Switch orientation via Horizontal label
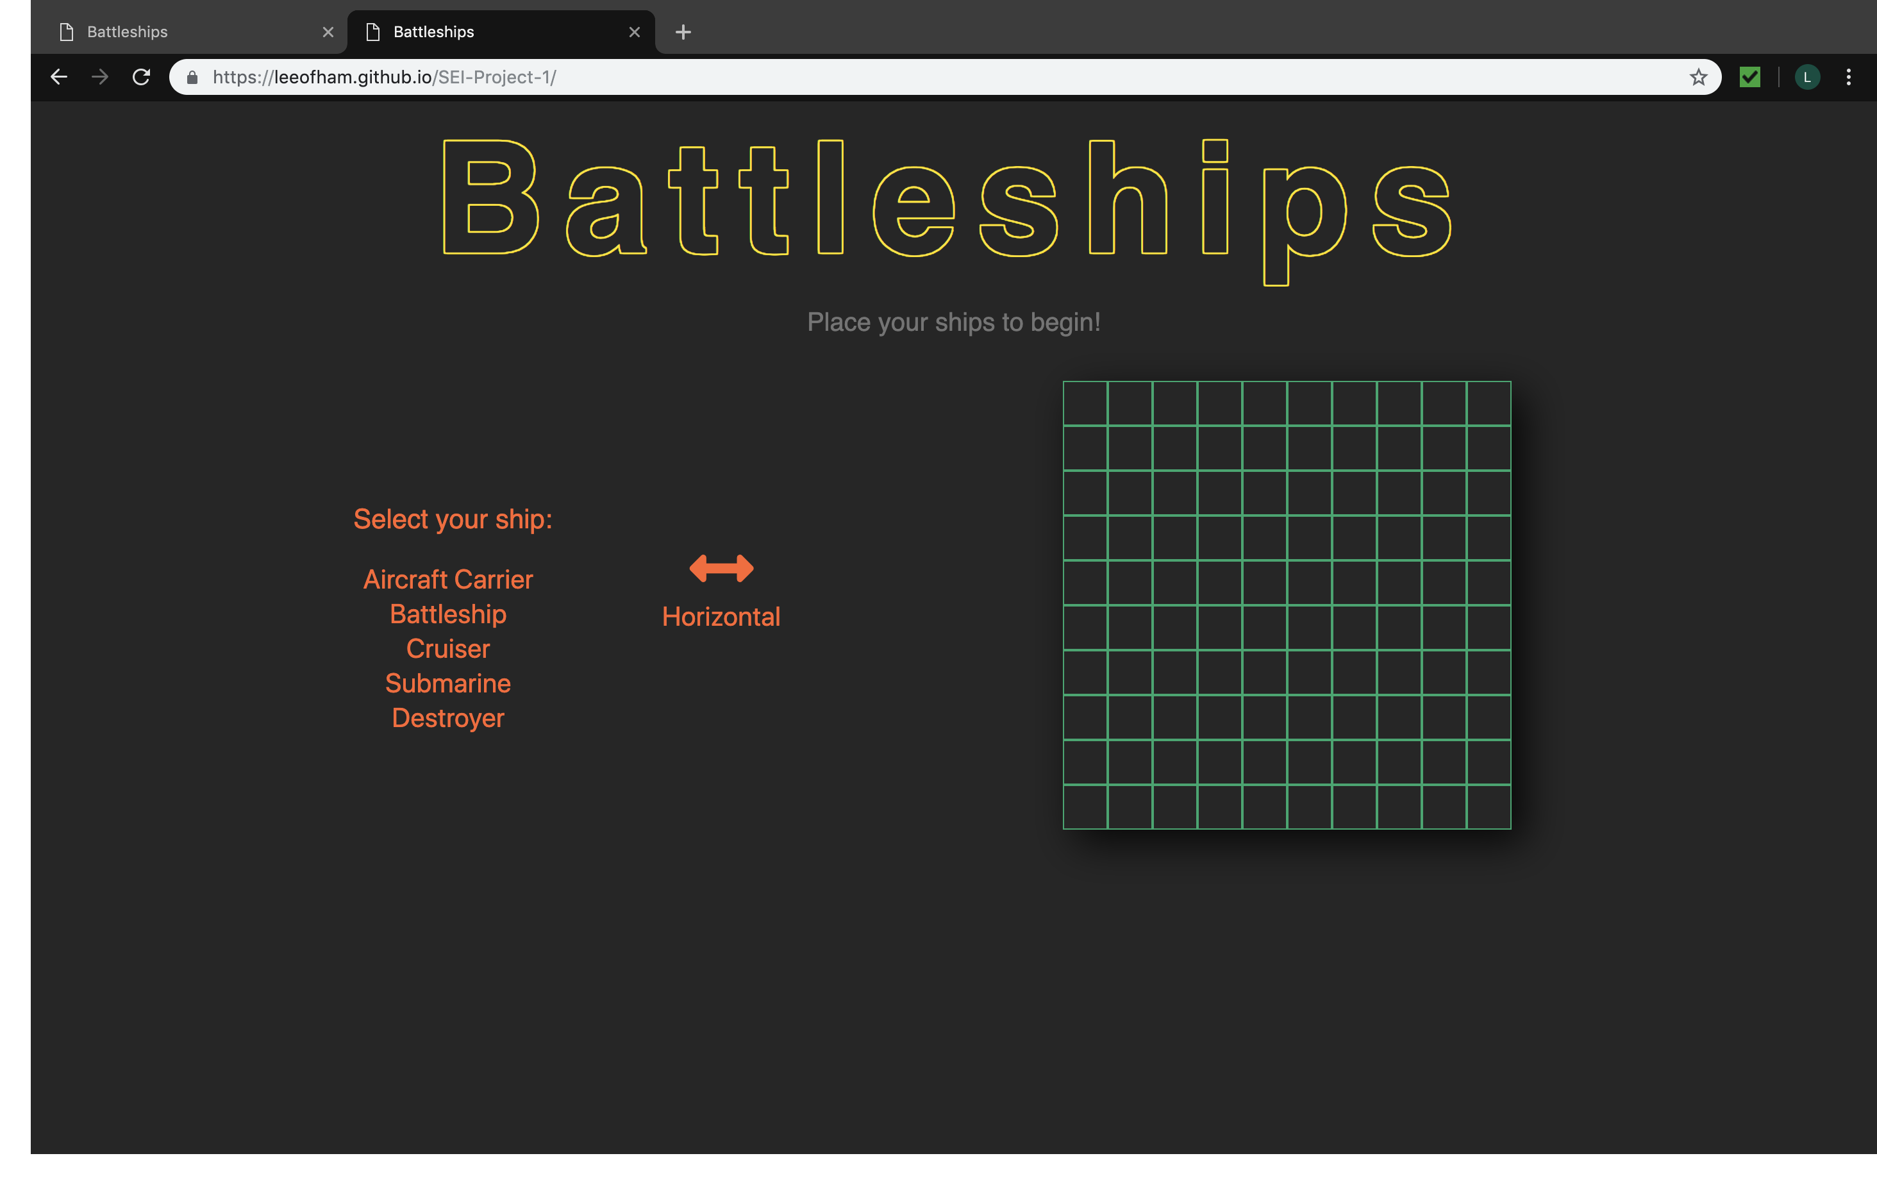The width and height of the screenshot is (1877, 1190). pos(721,617)
